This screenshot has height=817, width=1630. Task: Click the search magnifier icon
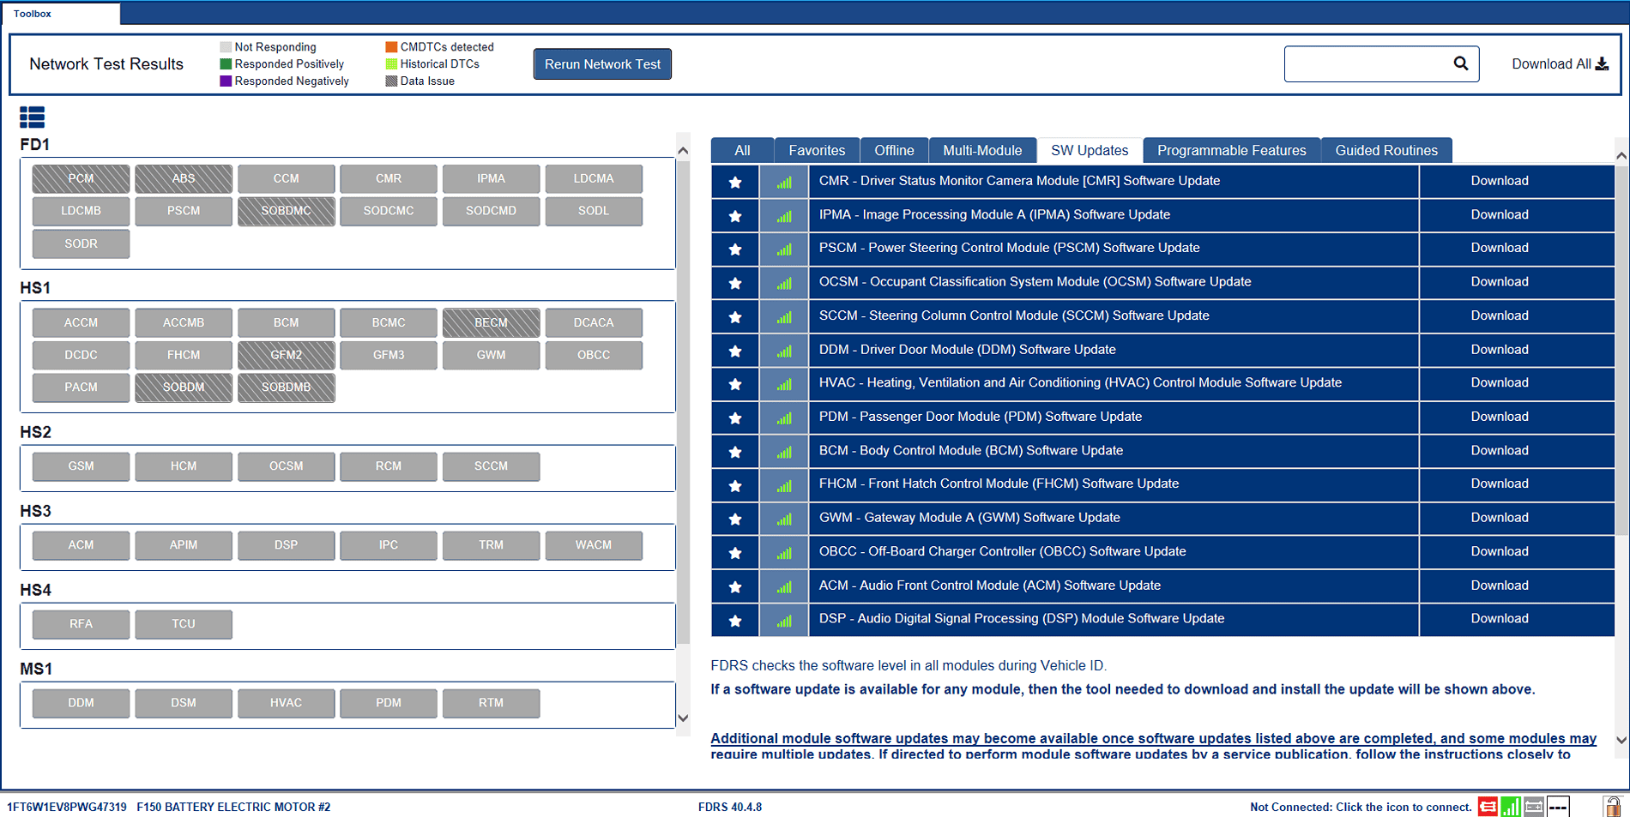(1460, 63)
